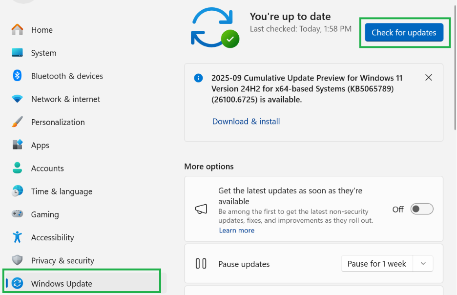This screenshot has height=295, width=457.
Task: Click the Accounts person icon
Action: (17, 168)
